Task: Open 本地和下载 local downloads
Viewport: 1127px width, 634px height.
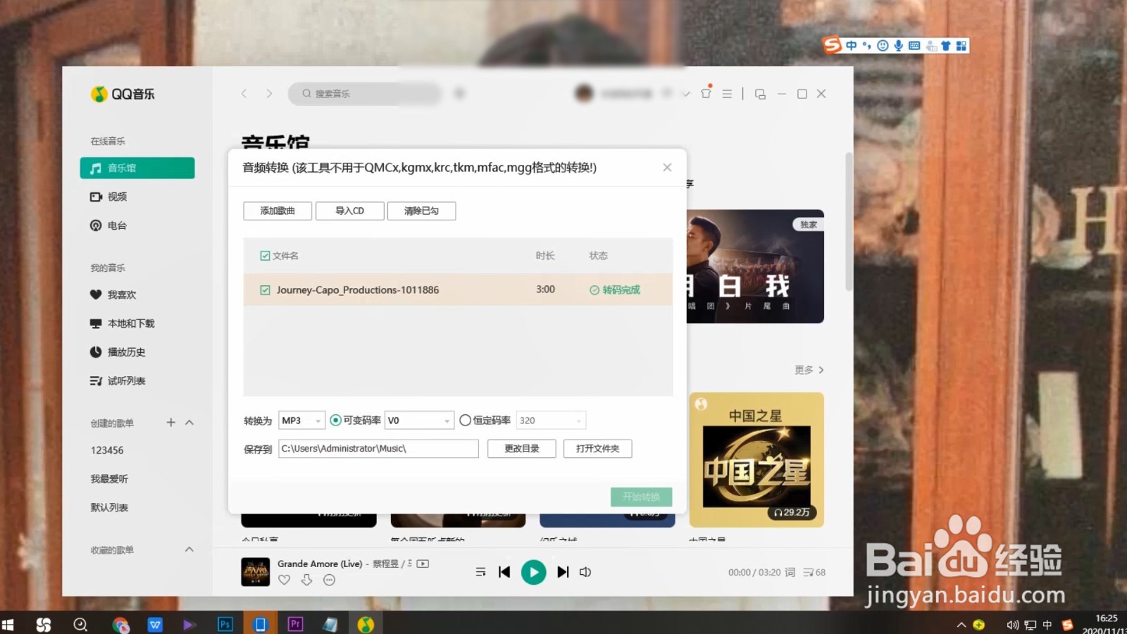Action: click(x=130, y=323)
